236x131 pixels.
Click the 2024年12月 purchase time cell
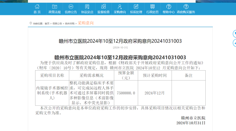(155, 93)
